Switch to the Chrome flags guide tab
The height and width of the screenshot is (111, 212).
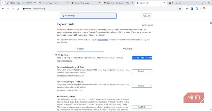pyautogui.click(x=86, y=3)
